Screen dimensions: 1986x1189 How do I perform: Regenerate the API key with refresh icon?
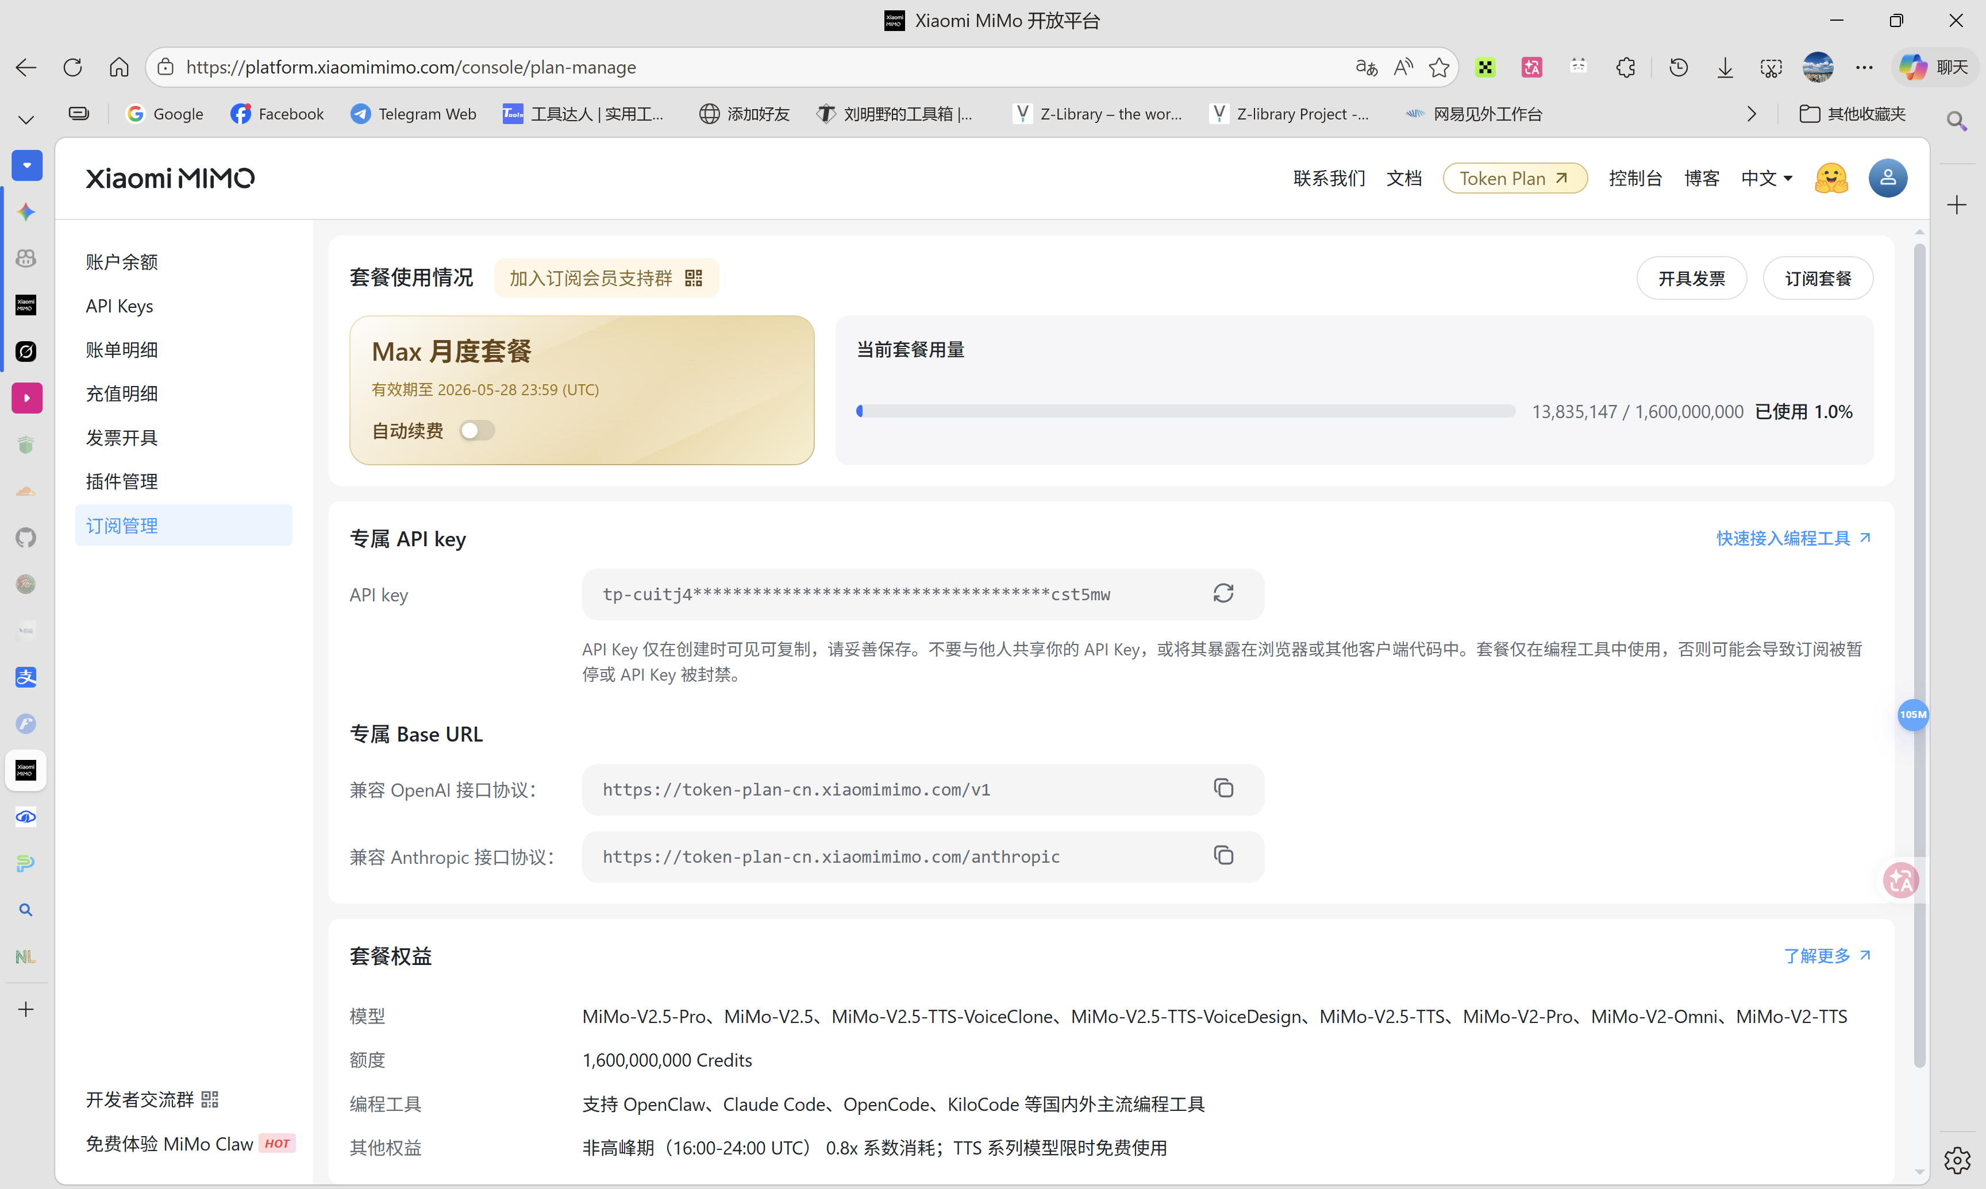1223,594
